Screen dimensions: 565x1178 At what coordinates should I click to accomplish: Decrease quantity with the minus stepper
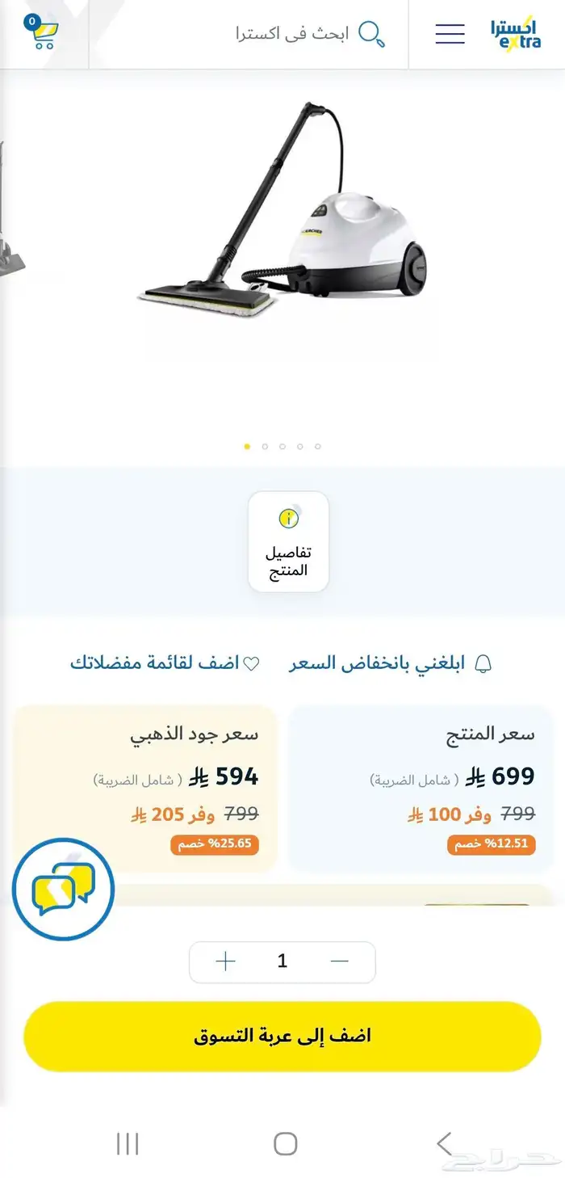[341, 961]
